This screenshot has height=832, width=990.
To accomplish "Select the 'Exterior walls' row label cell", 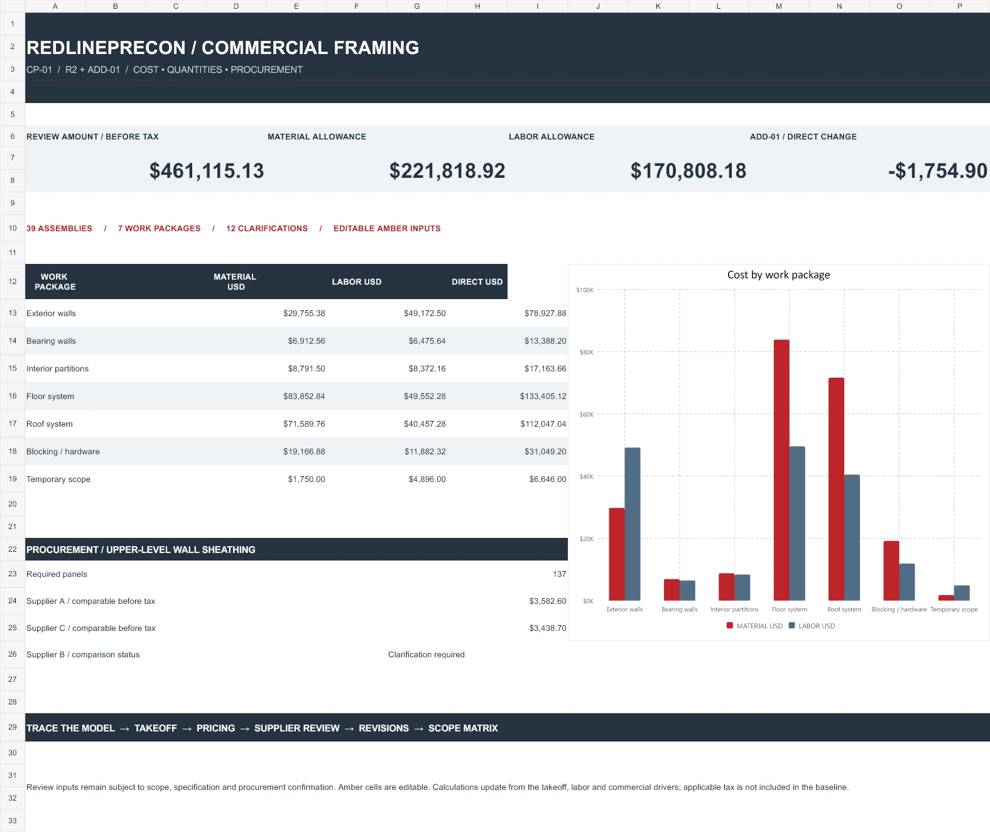I will pos(51,314).
